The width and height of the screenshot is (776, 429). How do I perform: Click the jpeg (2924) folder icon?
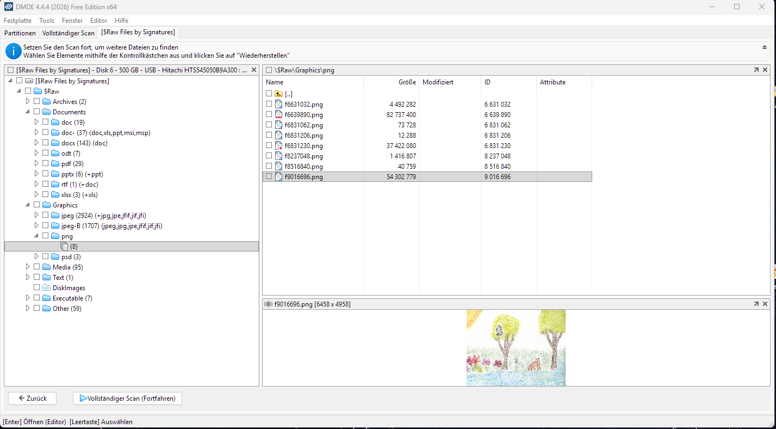click(x=55, y=215)
